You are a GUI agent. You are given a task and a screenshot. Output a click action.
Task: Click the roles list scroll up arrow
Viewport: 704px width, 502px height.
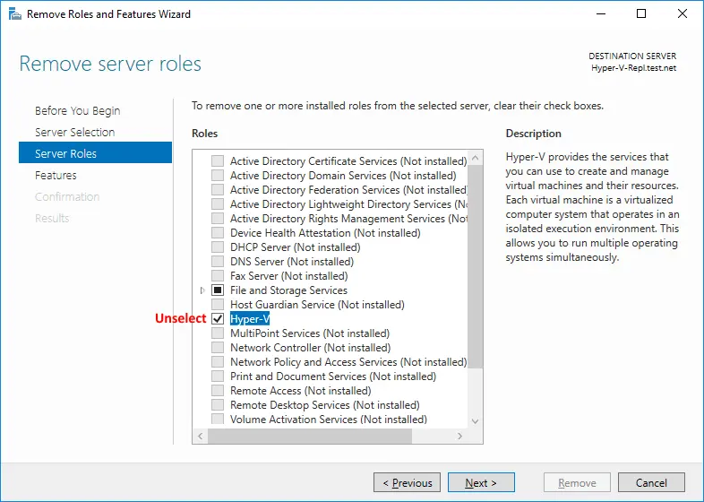click(475, 158)
